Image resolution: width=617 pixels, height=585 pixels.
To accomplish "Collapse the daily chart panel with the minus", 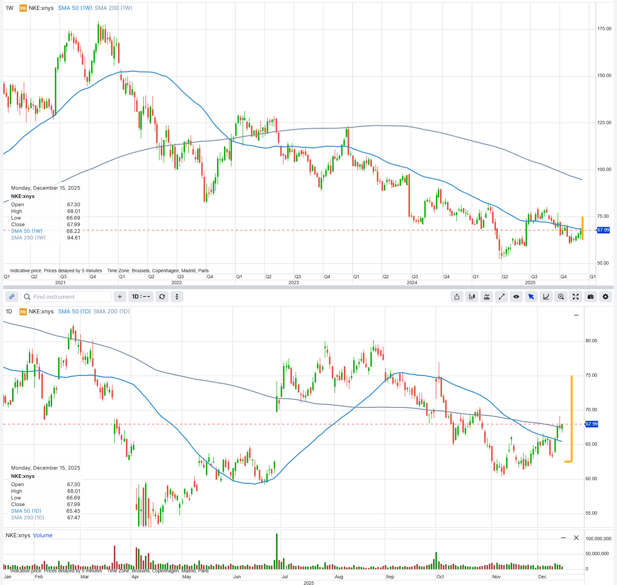I will 577,315.
